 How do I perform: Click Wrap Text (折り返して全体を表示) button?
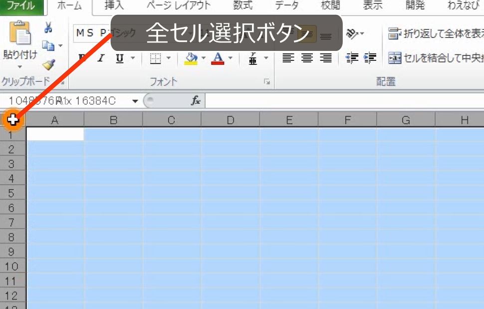(436, 33)
